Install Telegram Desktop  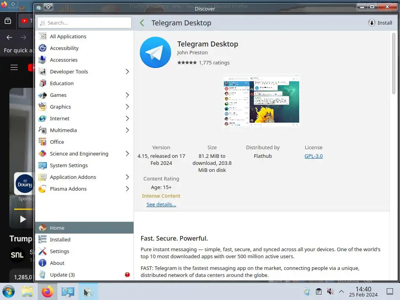pyautogui.click(x=380, y=23)
